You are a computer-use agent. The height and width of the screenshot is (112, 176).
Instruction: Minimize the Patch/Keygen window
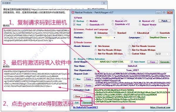coord(158,12)
